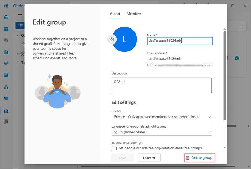Open Calendar in Outlook sidebar
The image size is (251, 169).
coord(6,29)
